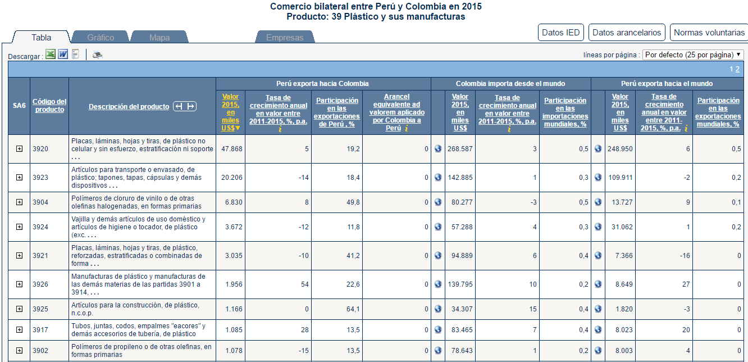The image size is (748, 362).
Task: Sort by Descripción del producto header
Action: point(129,106)
